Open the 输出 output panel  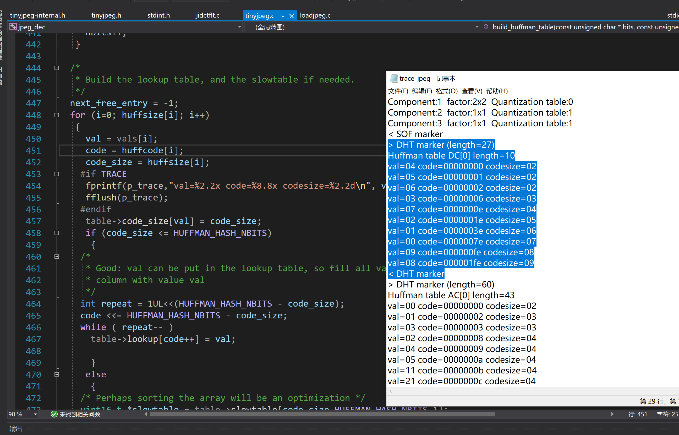[15, 428]
